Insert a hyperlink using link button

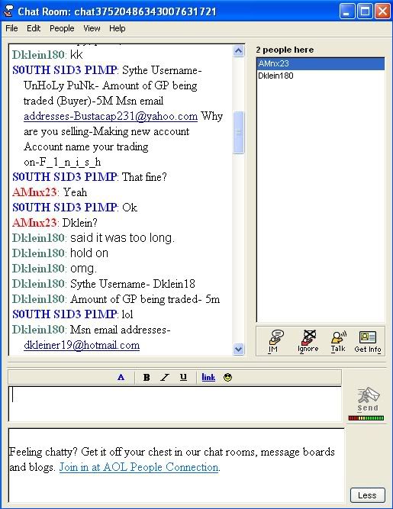208,377
